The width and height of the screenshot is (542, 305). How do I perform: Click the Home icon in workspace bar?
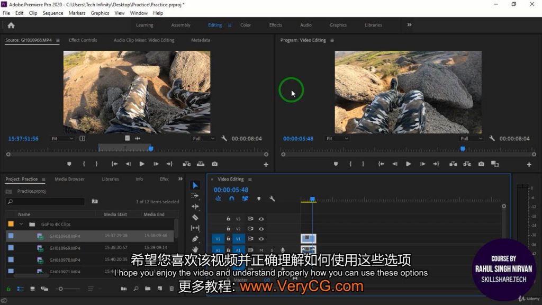[11, 25]
